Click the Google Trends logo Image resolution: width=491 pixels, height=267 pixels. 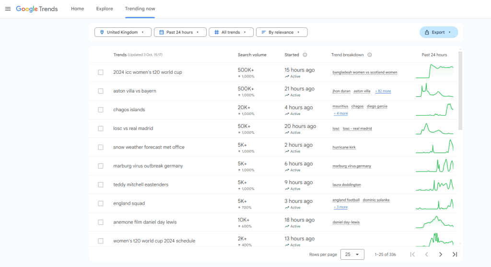point(37,9)
